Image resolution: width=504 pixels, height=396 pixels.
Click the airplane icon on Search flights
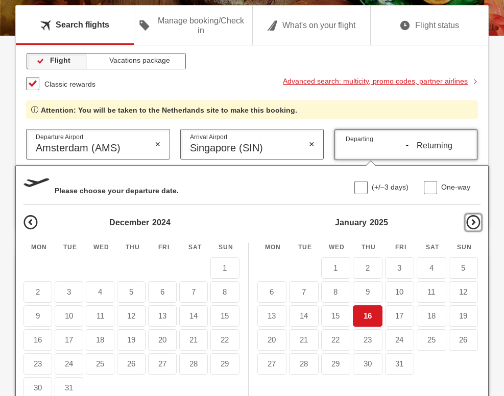pos(45,25)
